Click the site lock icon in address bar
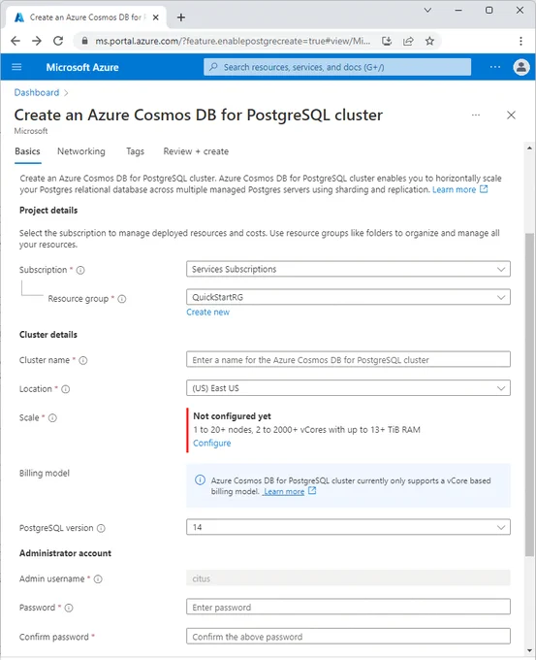This screenshot has width=536, height=660. [85, 41]
